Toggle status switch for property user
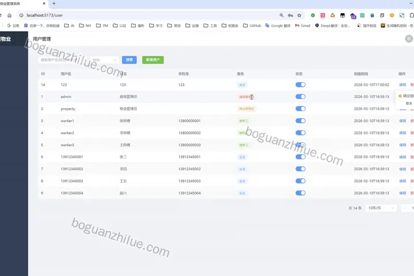The image size is (414, 276). [x=301, y=109]
